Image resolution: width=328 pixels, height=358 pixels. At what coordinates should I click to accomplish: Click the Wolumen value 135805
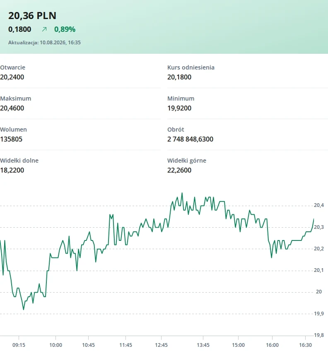click(x=11, y=139)
